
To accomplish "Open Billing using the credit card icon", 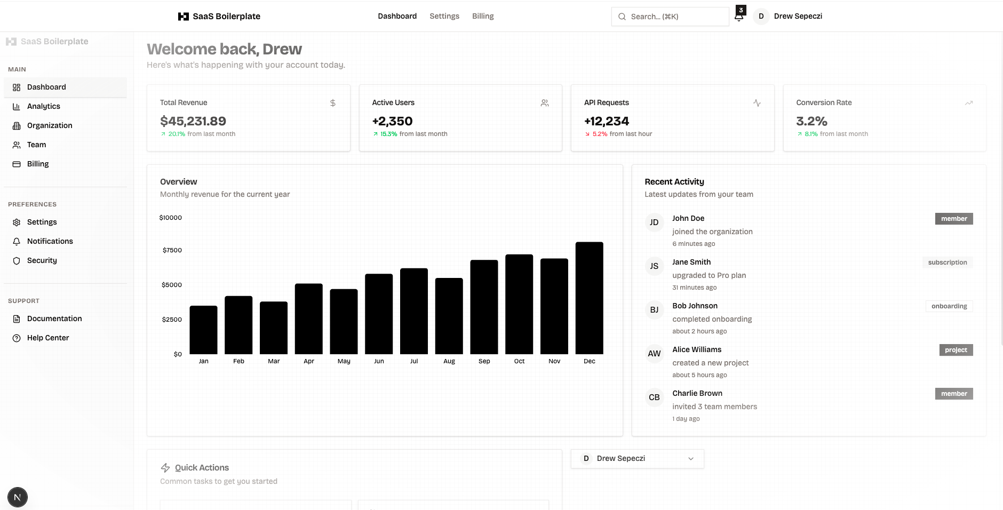I will coord(15,164).
